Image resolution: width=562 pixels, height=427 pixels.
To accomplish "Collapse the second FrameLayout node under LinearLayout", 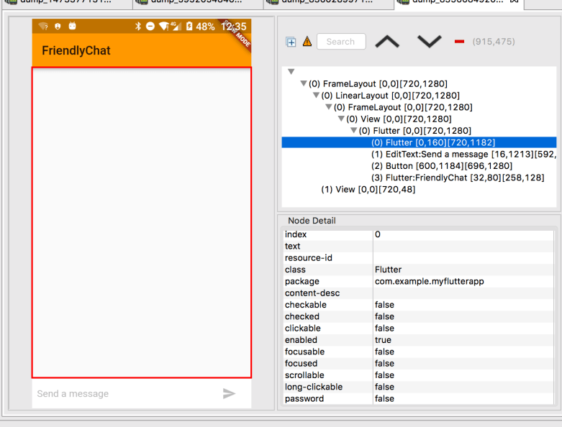I will coord(329,107).
